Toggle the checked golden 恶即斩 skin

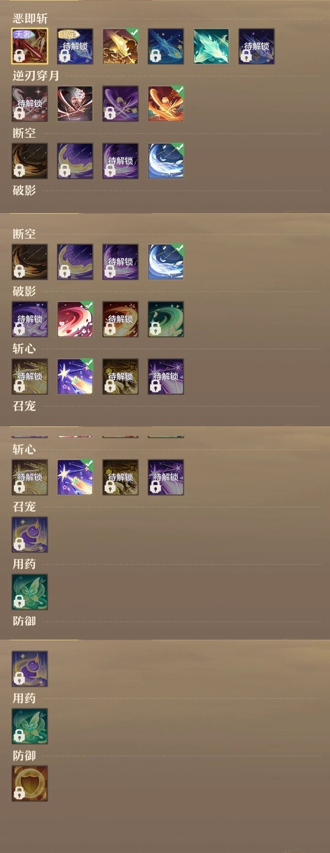[x=120, y=46]
